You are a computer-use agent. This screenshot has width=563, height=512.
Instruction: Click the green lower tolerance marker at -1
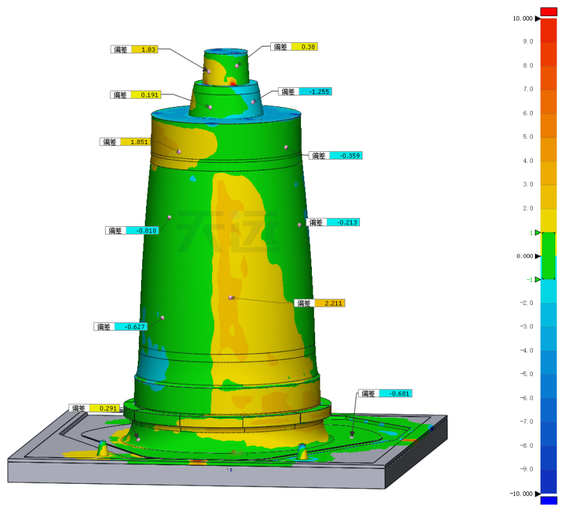pyautogui.click(x=538, y=279)
